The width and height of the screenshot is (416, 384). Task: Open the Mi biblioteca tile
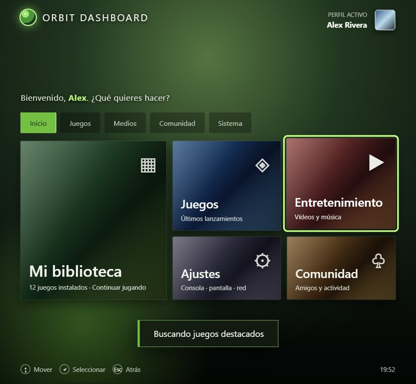coord(94,221)
